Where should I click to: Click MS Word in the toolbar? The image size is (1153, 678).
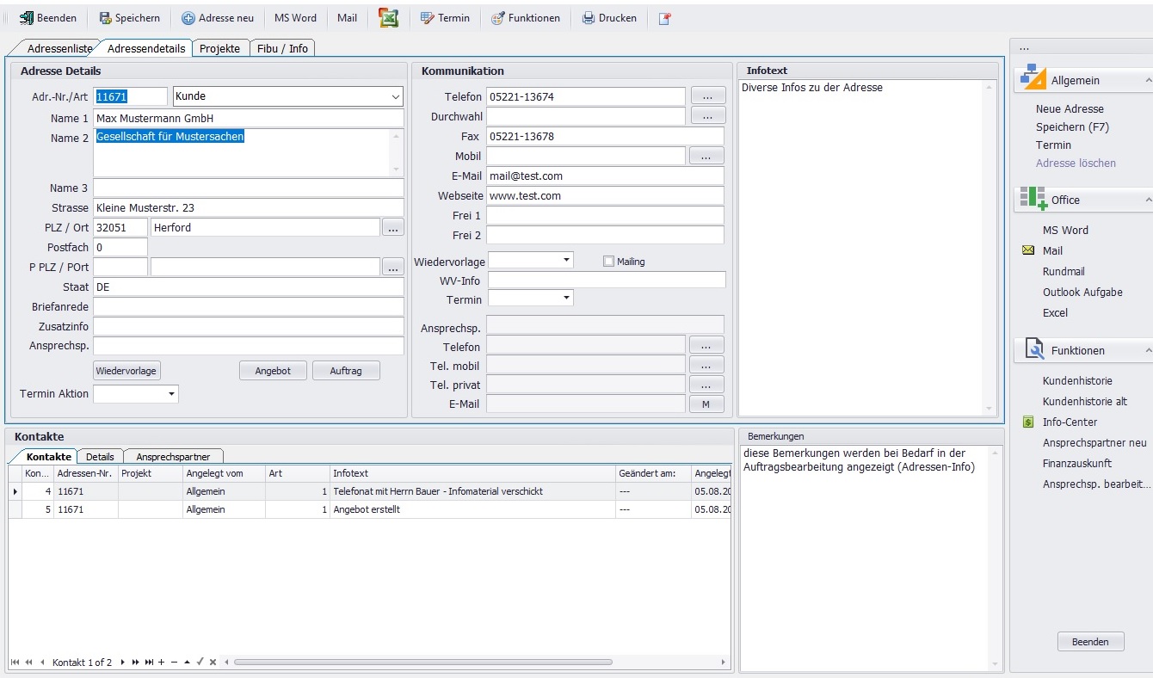(295, 18)
